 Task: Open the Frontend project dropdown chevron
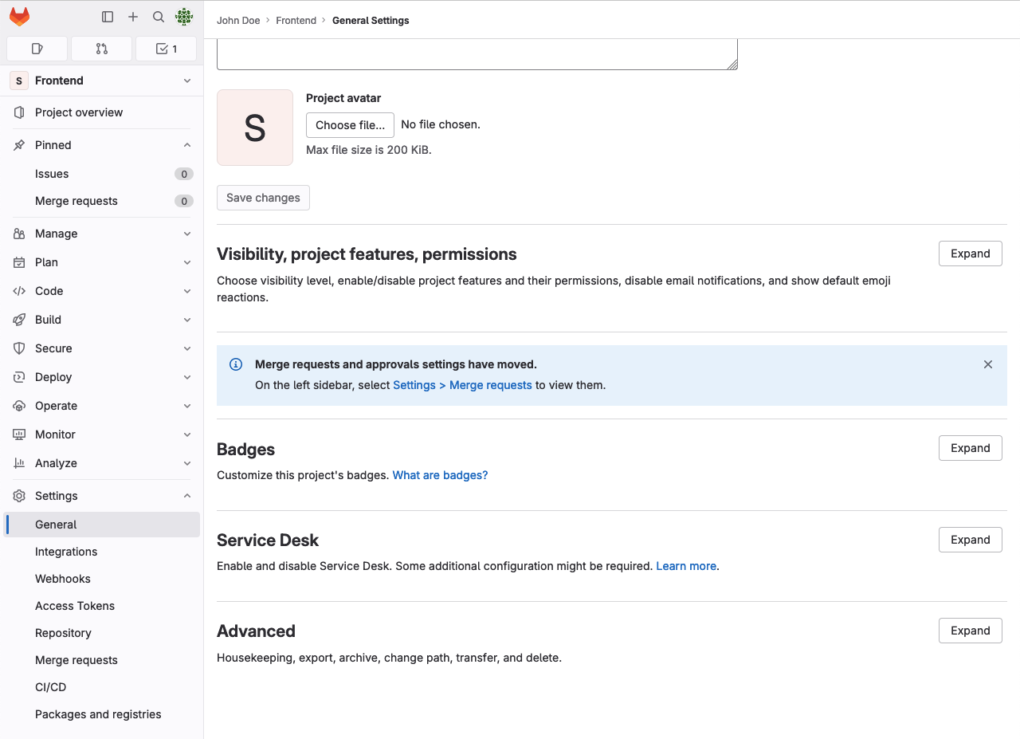187,81
